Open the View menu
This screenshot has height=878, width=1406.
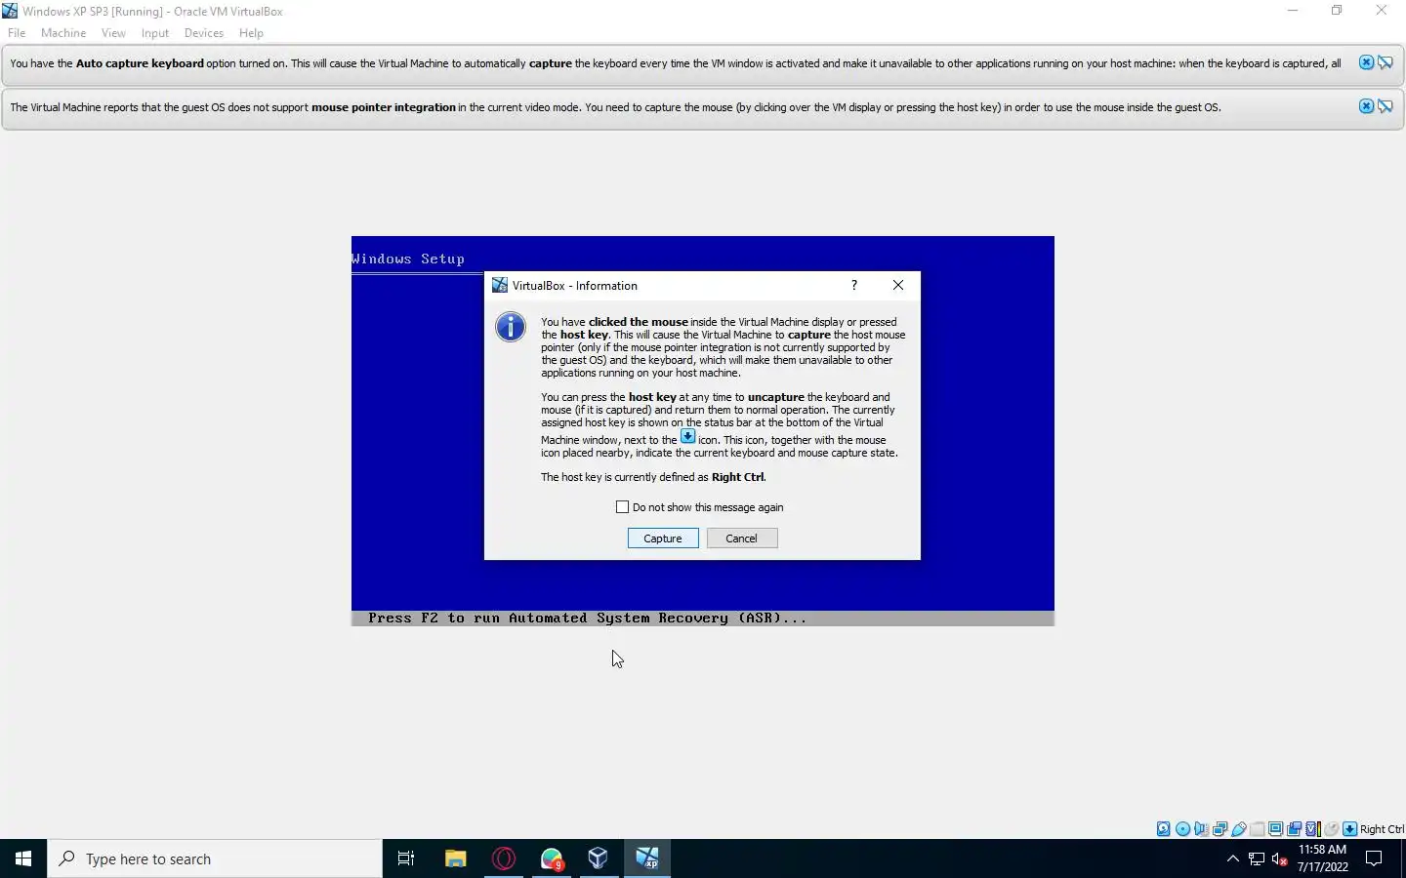point(113,32)
